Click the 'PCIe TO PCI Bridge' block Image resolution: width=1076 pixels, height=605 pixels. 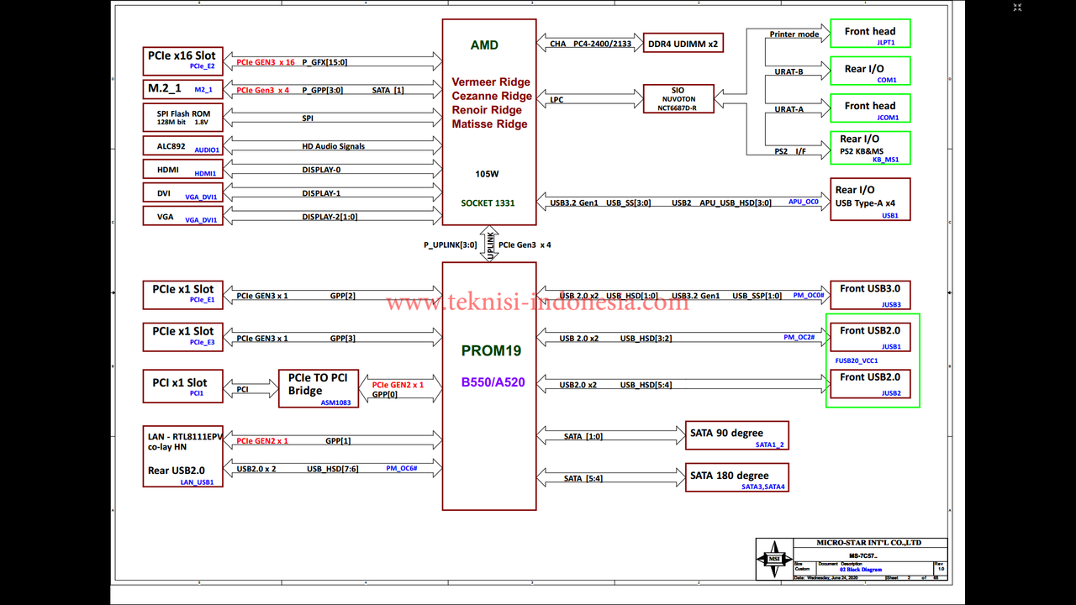point(319,389)
